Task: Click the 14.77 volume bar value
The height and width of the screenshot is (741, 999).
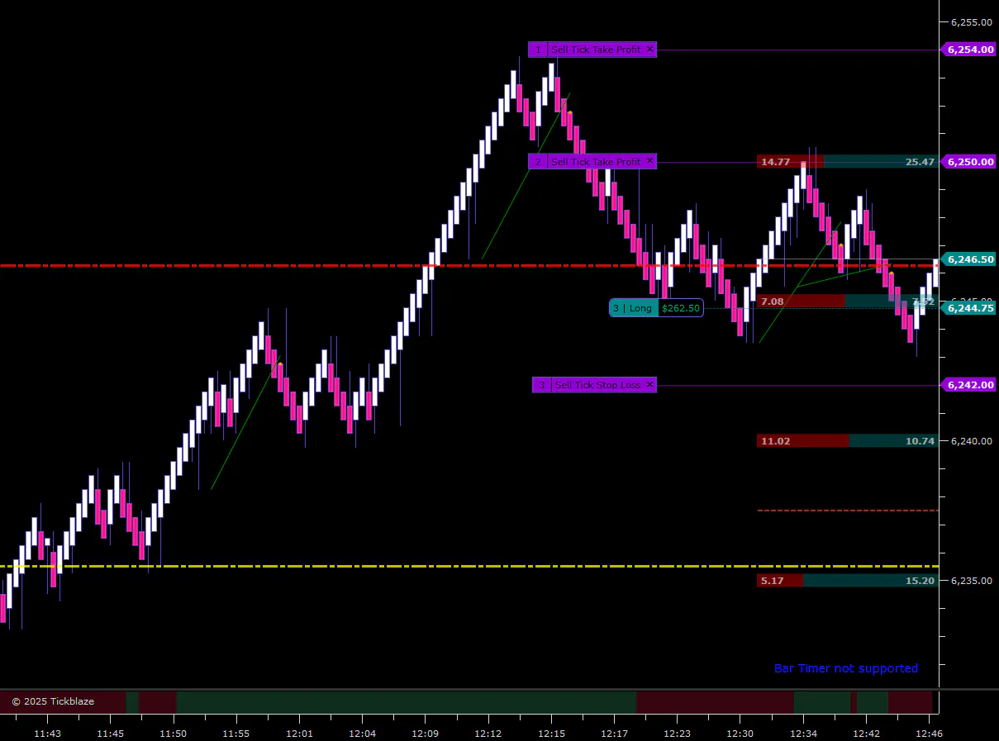Action: coord(775,162)
